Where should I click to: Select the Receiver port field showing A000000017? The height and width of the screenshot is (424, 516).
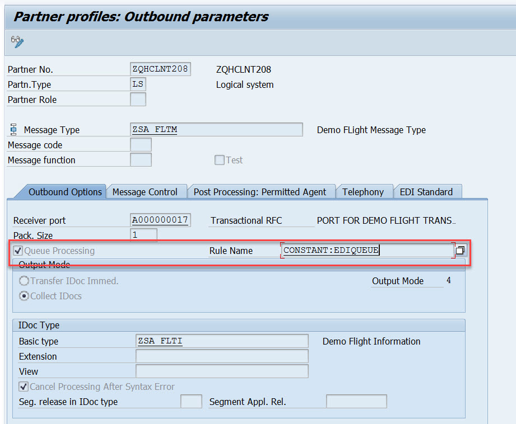(x=160, y=220)
